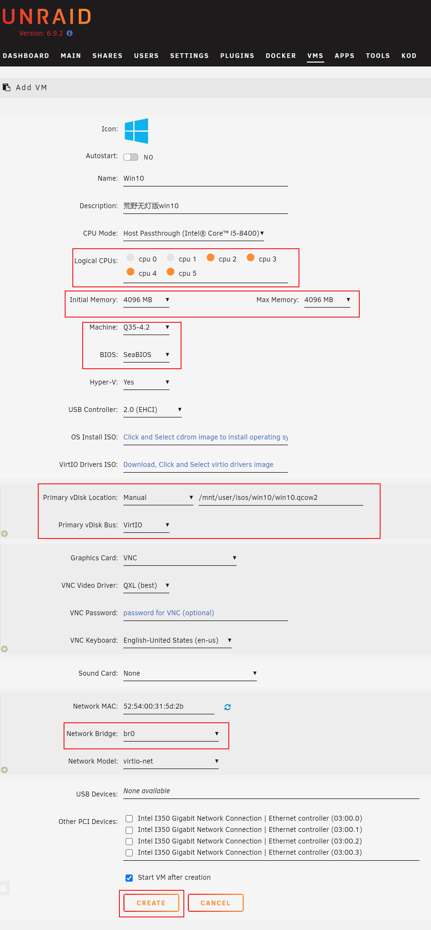Add another vDisk with plus icon
This screenshot has height=930, width=431.
point(4,534)
